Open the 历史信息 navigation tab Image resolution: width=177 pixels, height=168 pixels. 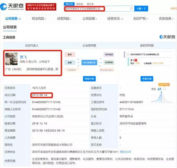pyautogui.click(x=166, y=19)
